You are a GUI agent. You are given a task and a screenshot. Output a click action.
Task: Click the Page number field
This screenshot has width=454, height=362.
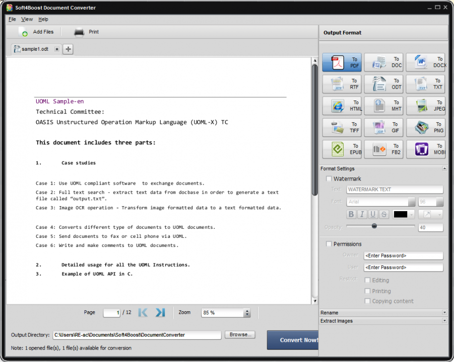112,313
